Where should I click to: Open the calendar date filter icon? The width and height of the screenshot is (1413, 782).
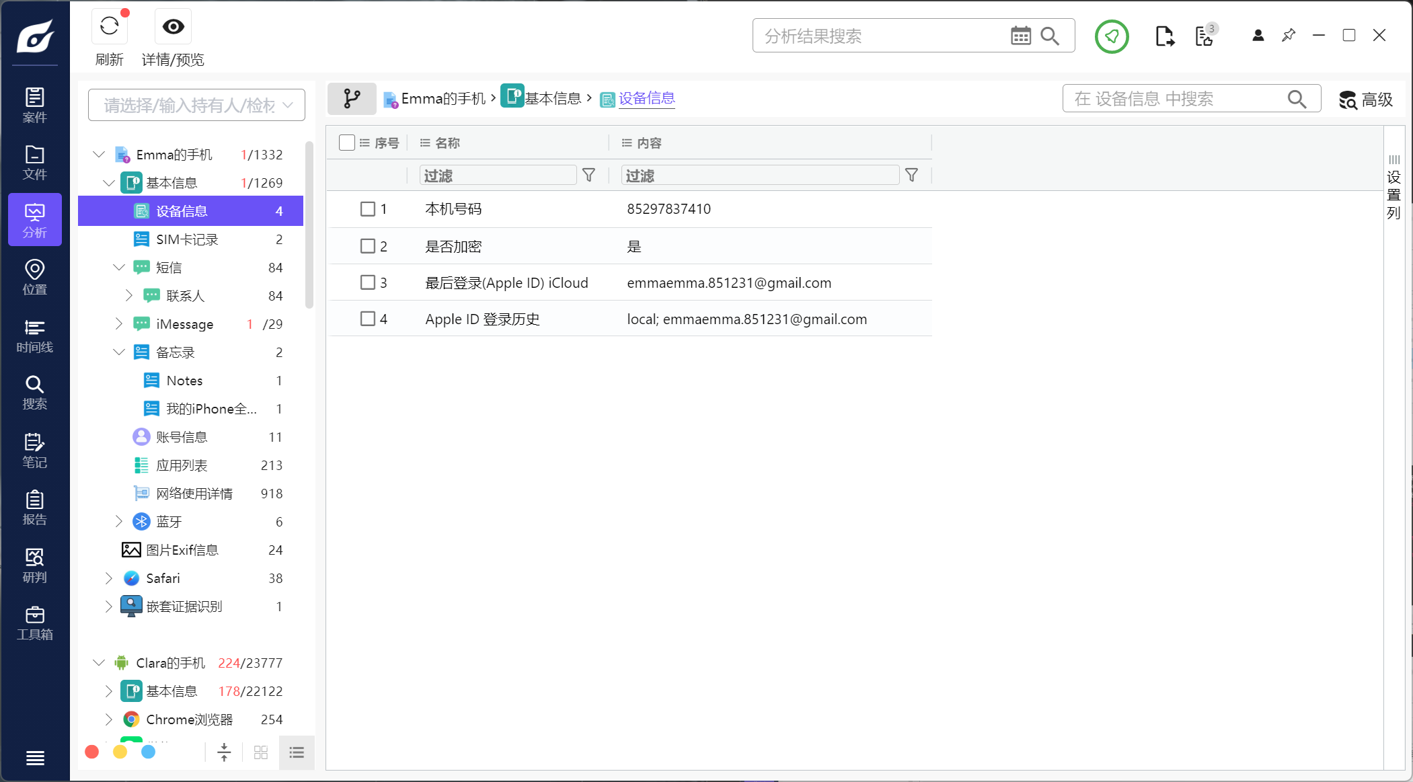click(x=1020, y=36)
